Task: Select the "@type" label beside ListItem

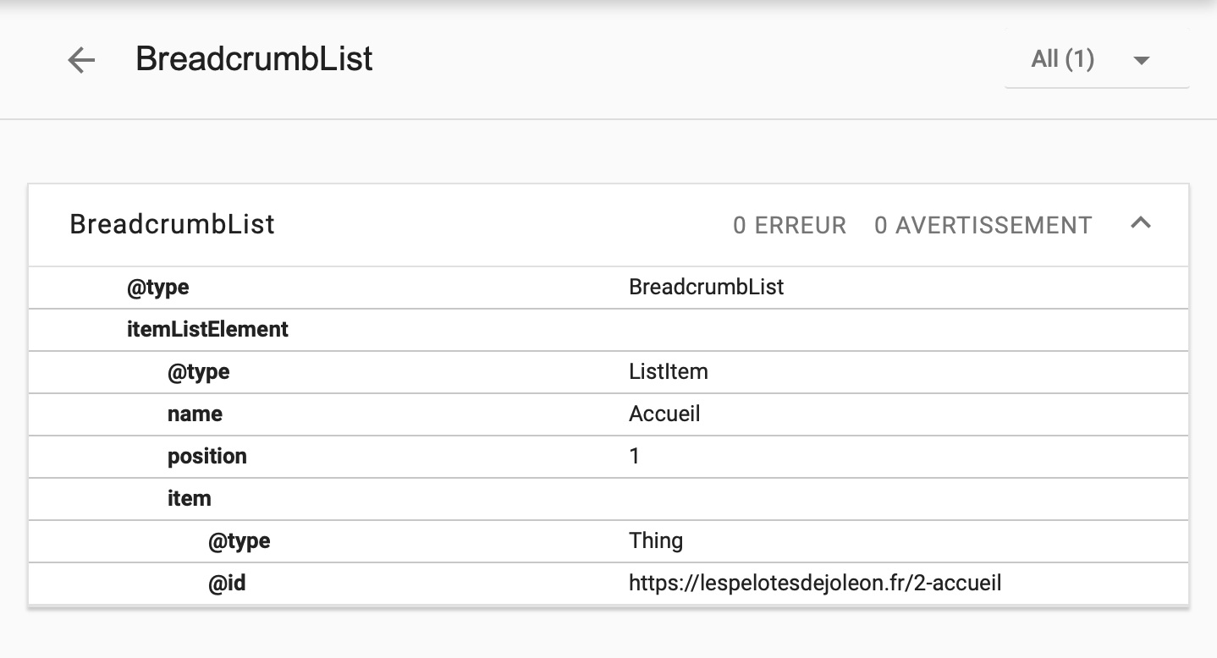Action: [x=198, y=371]
